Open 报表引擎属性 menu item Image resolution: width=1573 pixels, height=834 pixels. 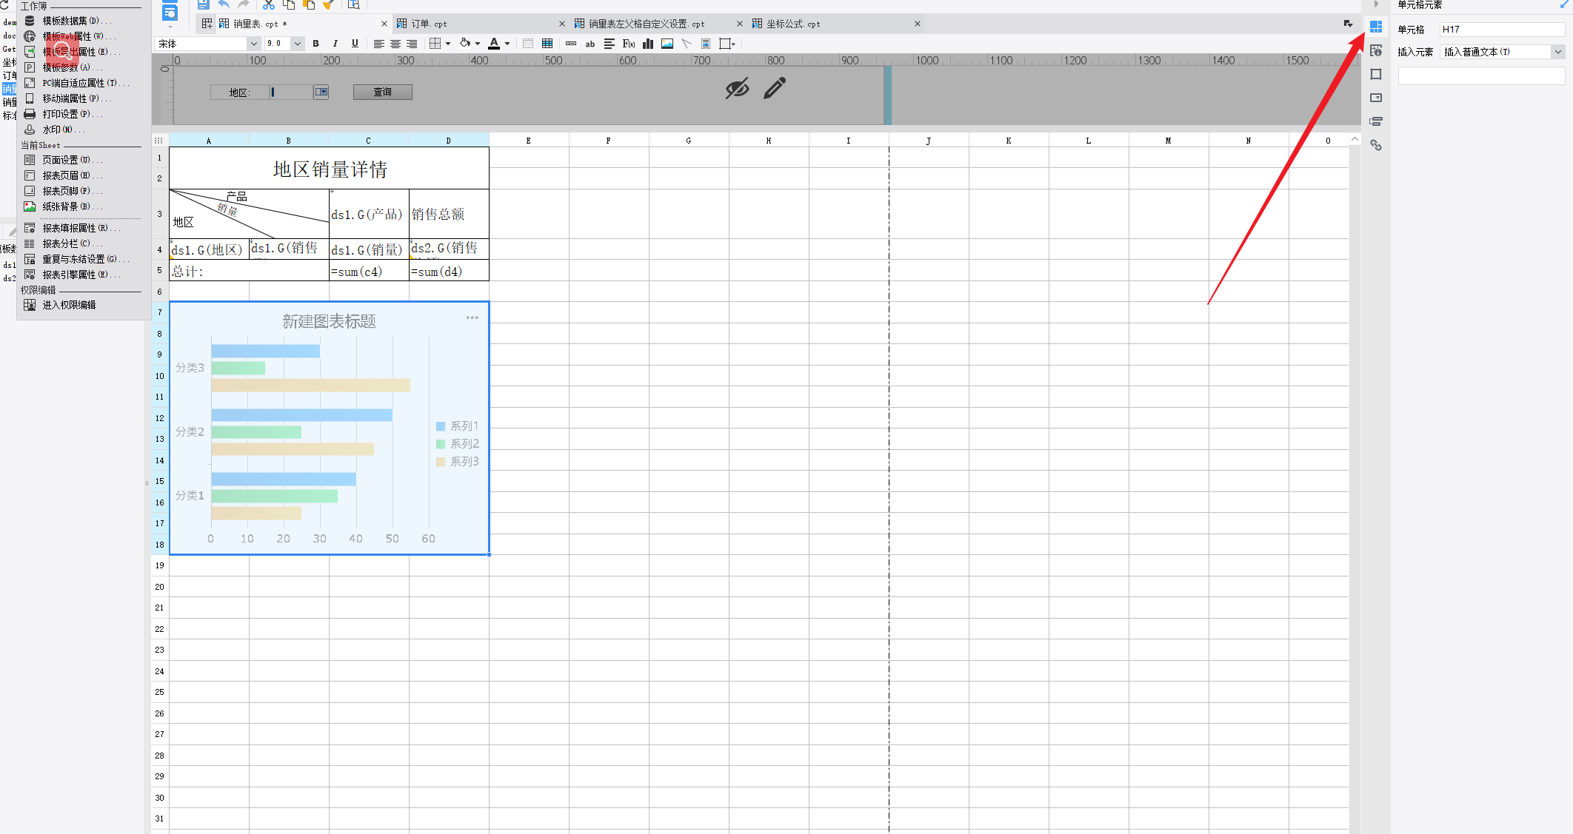tap(72, 275)
